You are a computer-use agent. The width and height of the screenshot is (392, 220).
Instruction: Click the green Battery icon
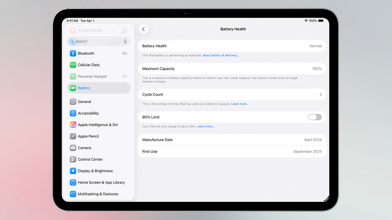[73, 88]
